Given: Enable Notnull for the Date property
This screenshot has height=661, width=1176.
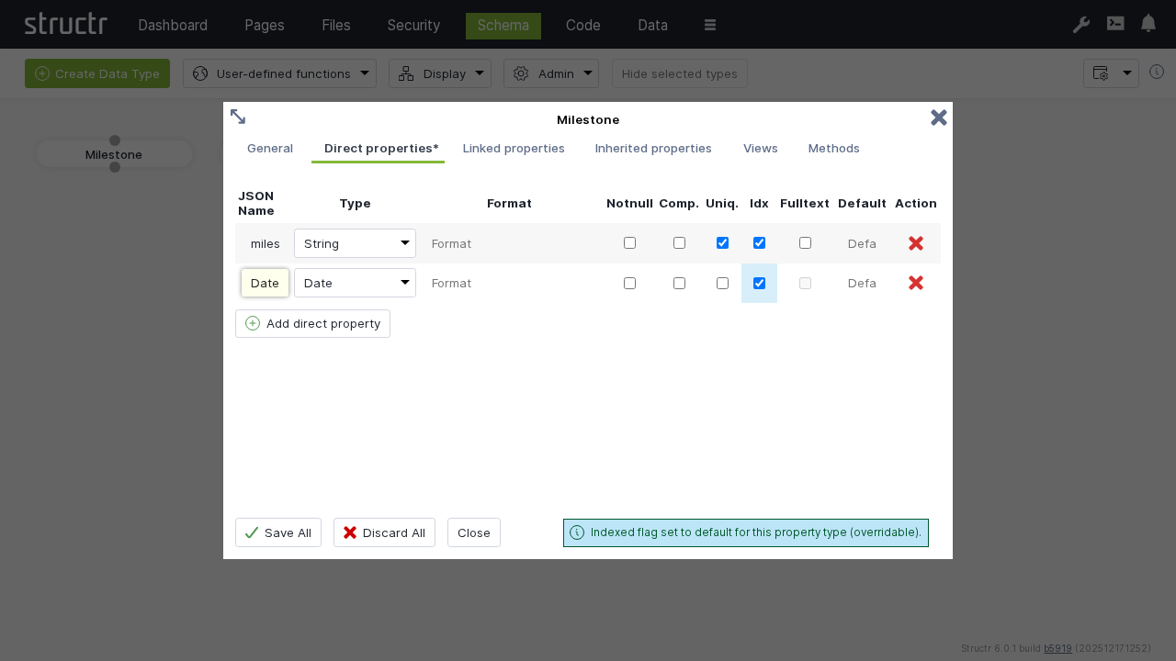Looking at the screenshot, I should click(629, 283).
